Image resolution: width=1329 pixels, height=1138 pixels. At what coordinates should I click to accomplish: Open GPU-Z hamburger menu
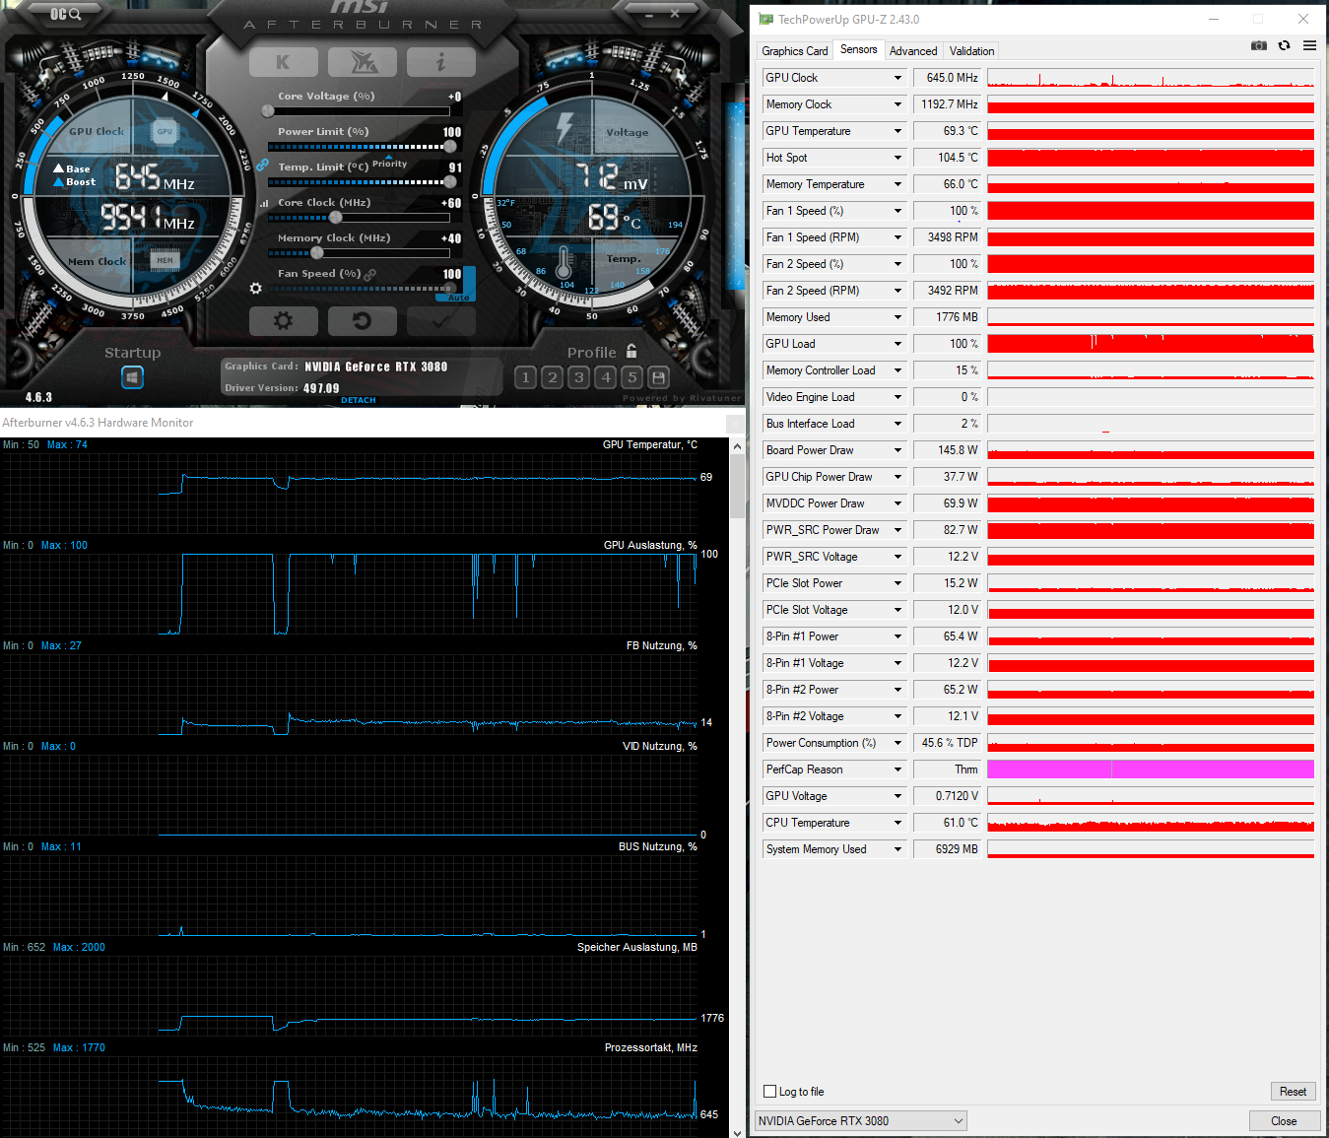[1309, 45]
